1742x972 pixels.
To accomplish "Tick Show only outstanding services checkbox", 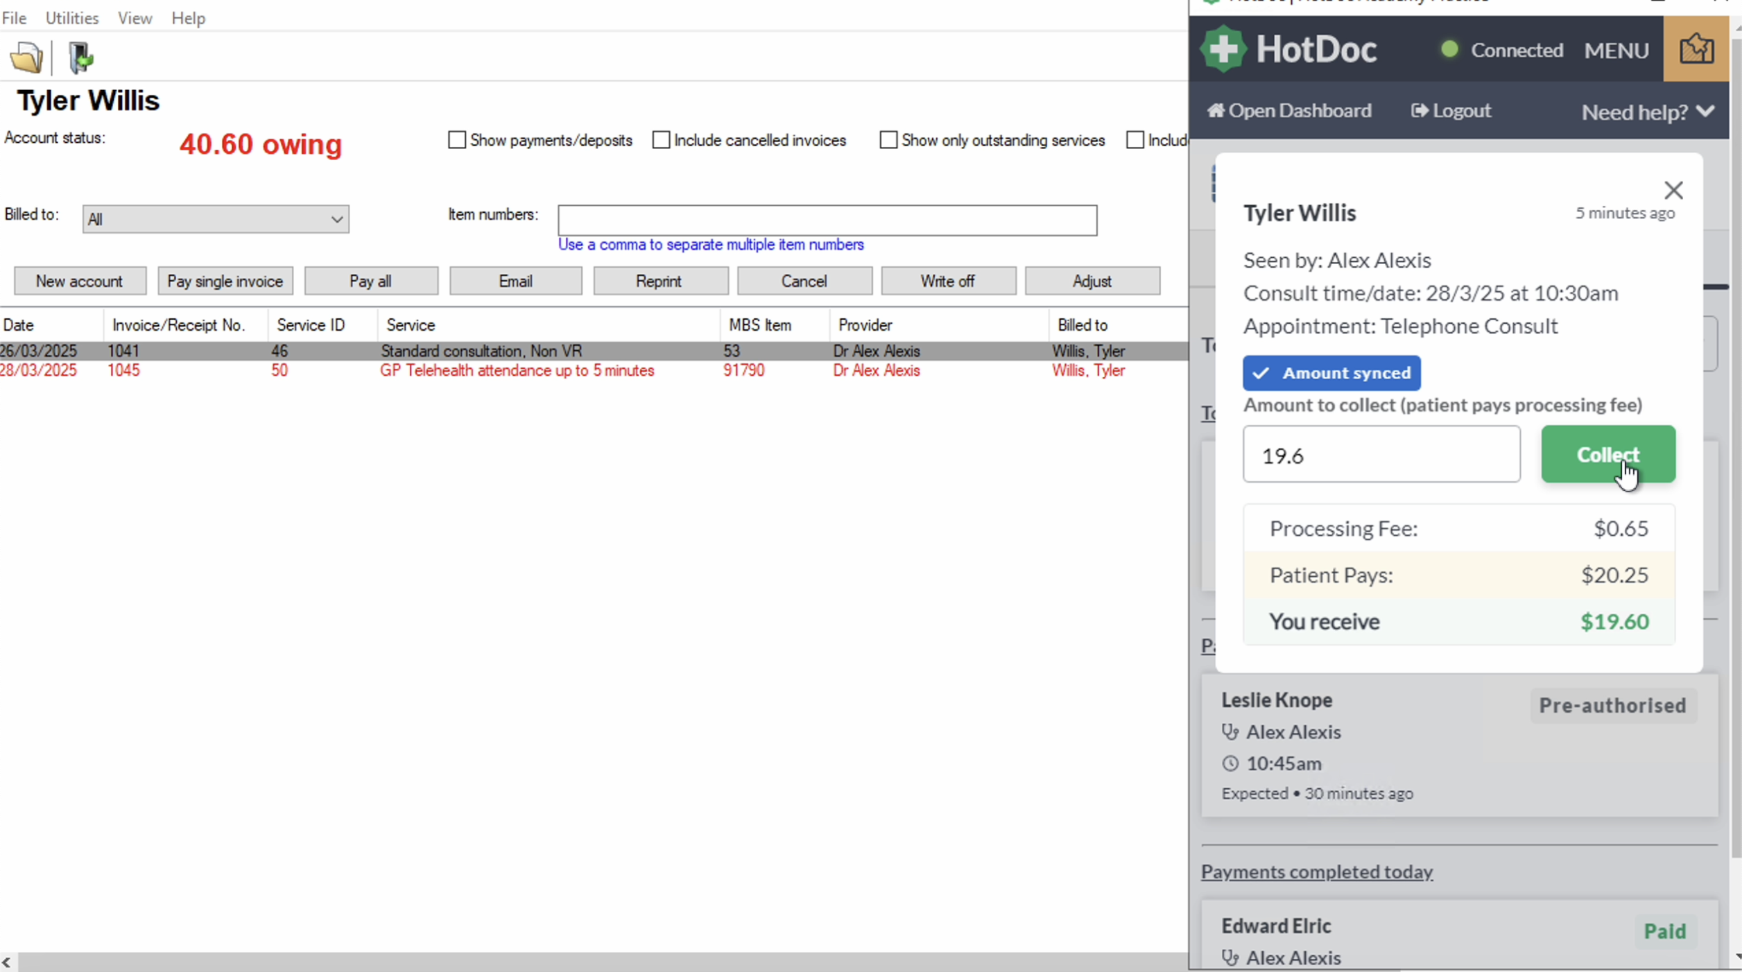I will [x=888, y=140].
